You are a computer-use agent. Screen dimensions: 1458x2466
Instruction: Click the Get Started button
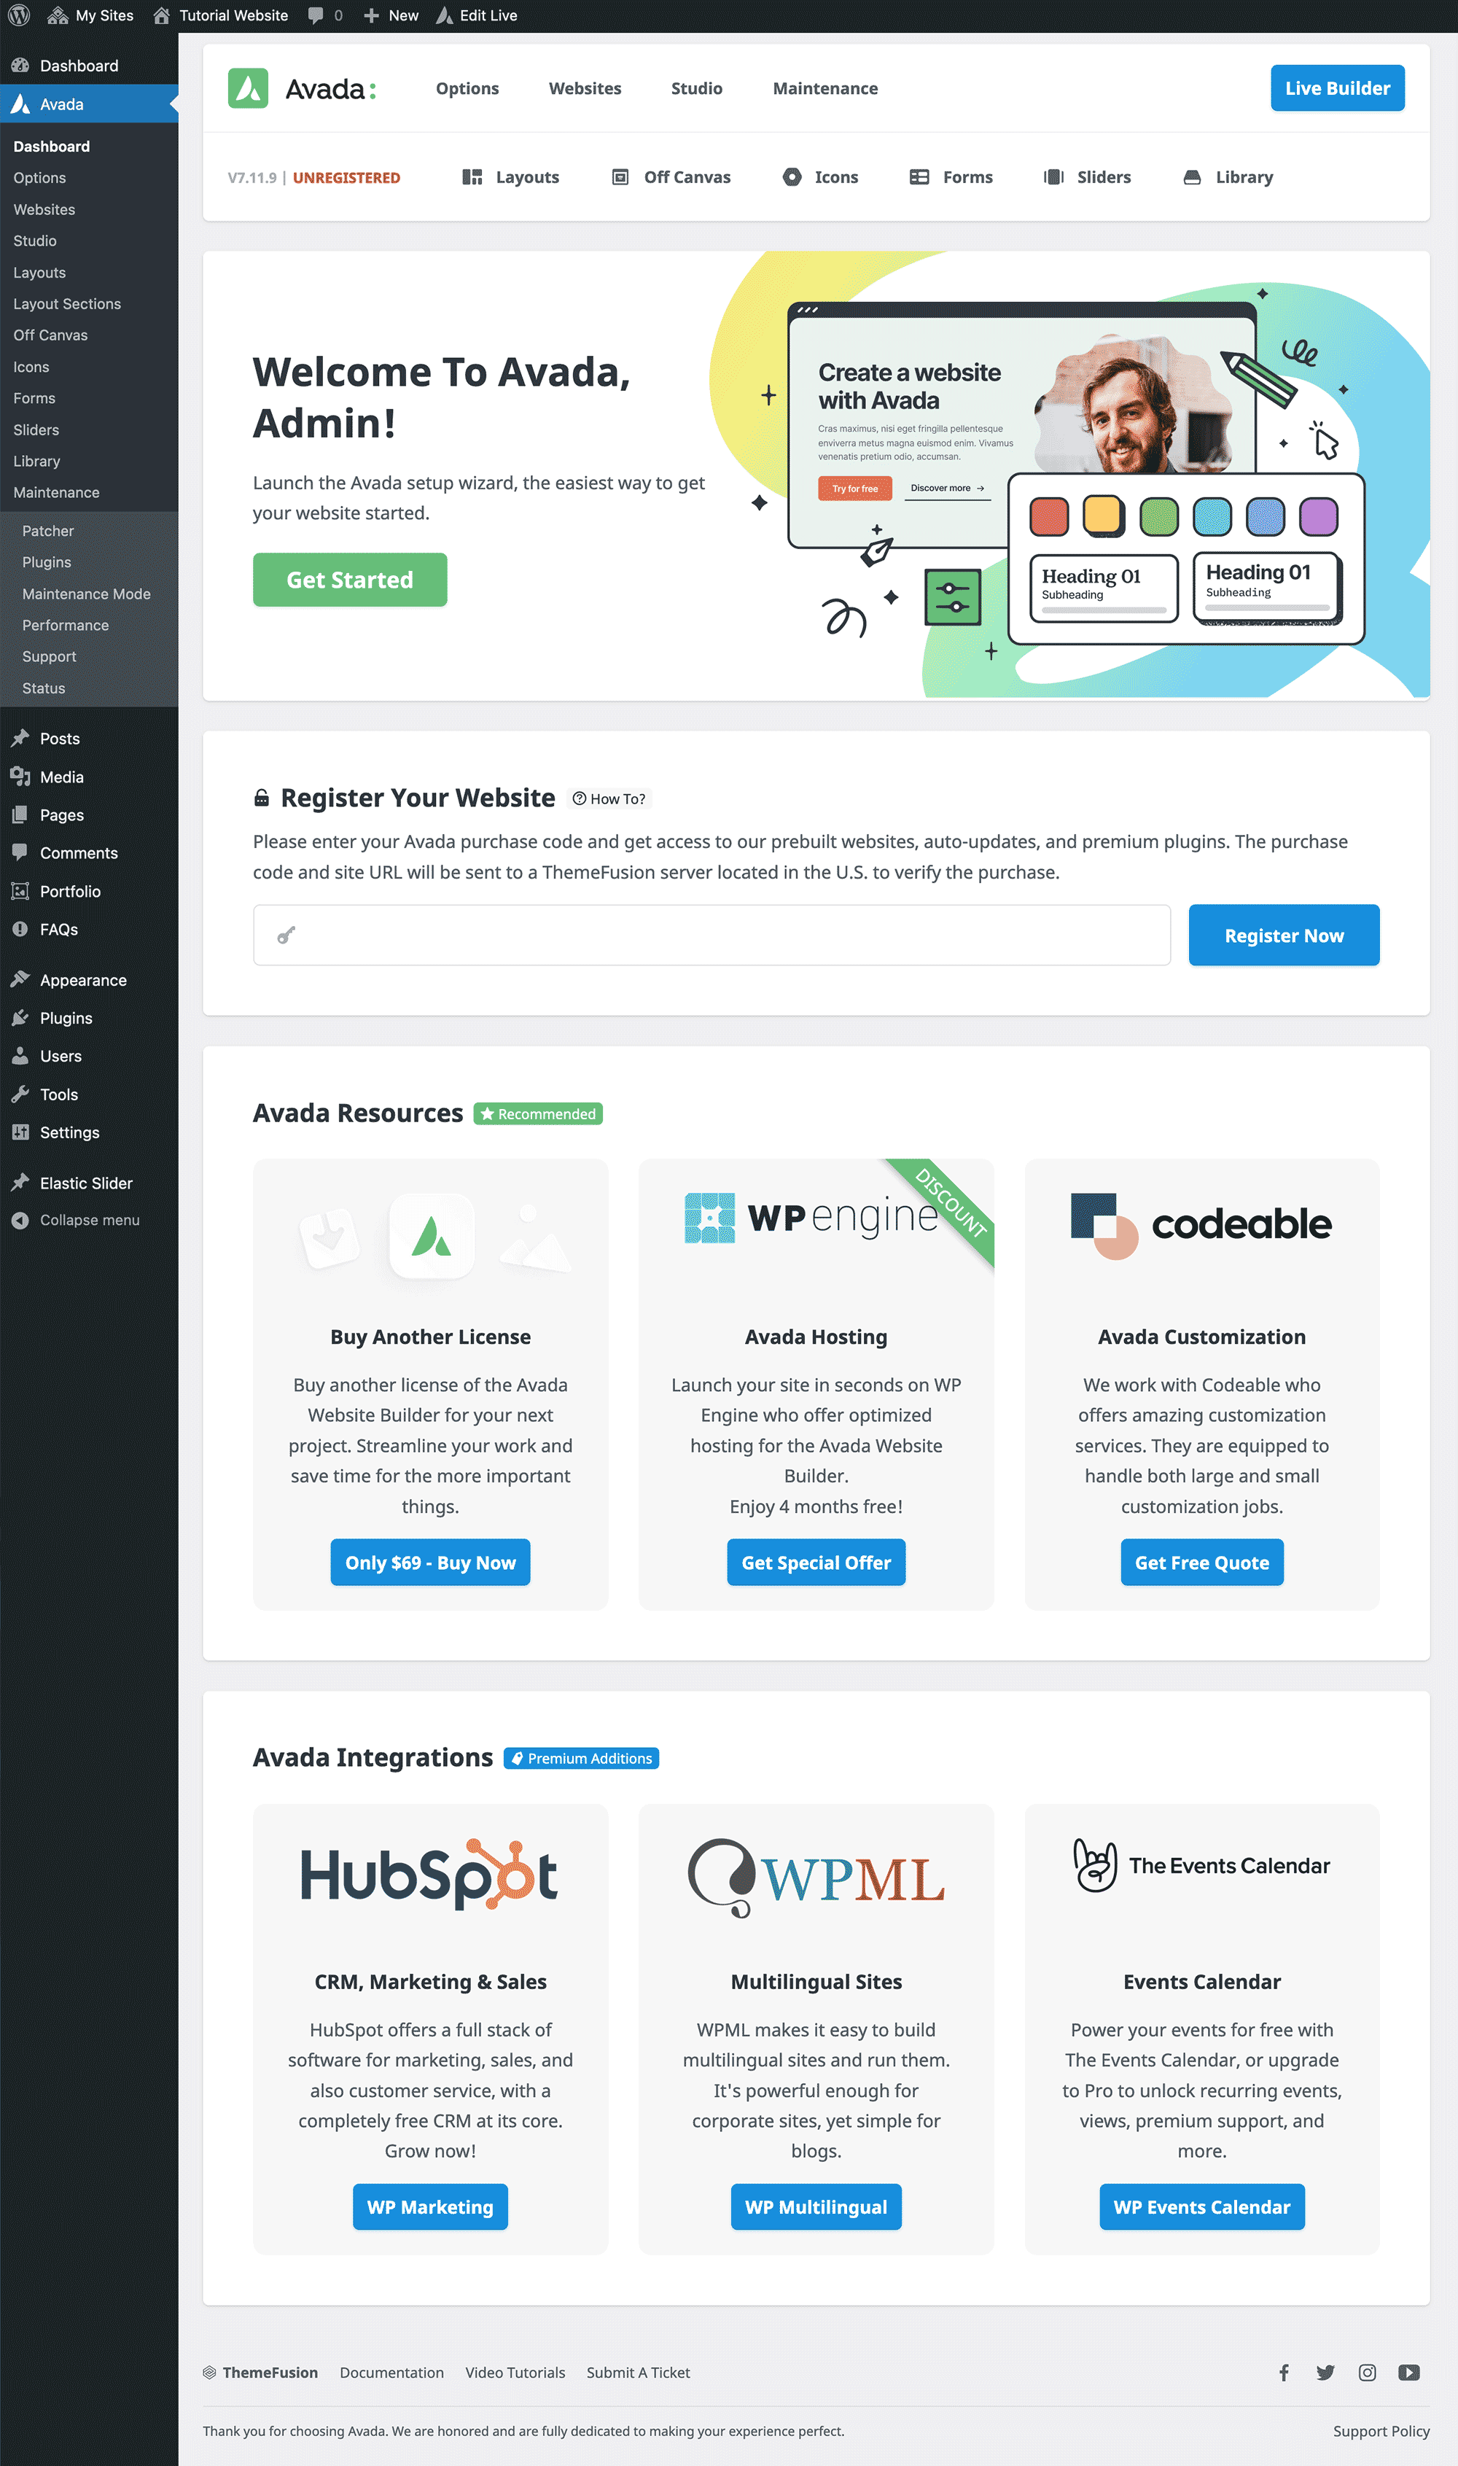point(350,580)
